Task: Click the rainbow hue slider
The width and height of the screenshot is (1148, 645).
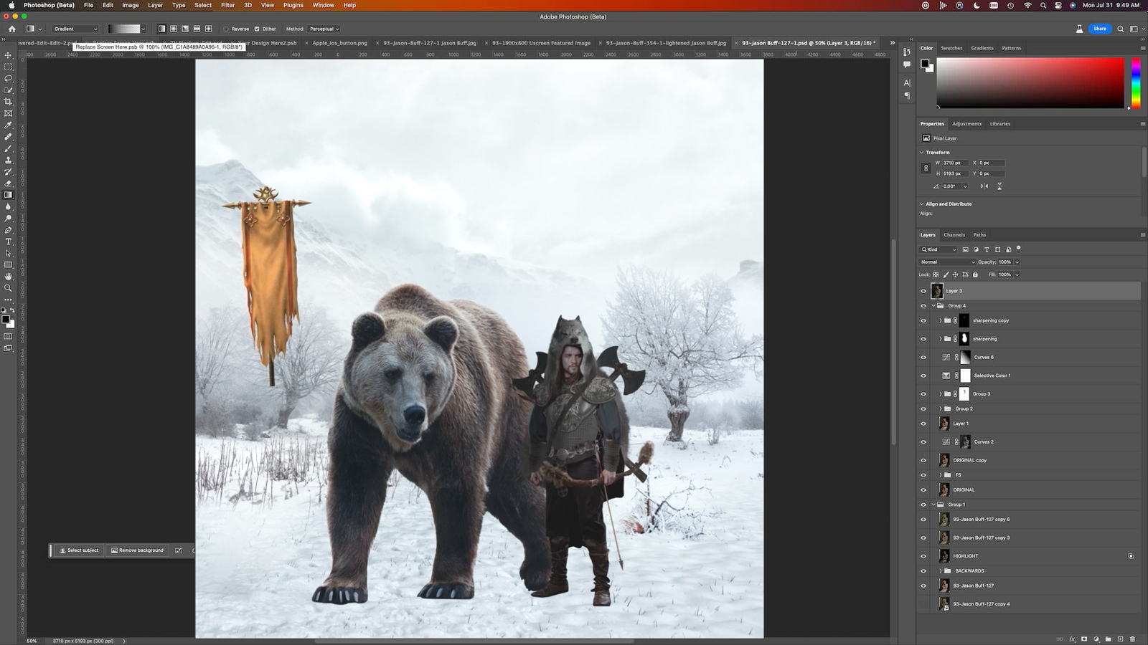Action: 1136,83
